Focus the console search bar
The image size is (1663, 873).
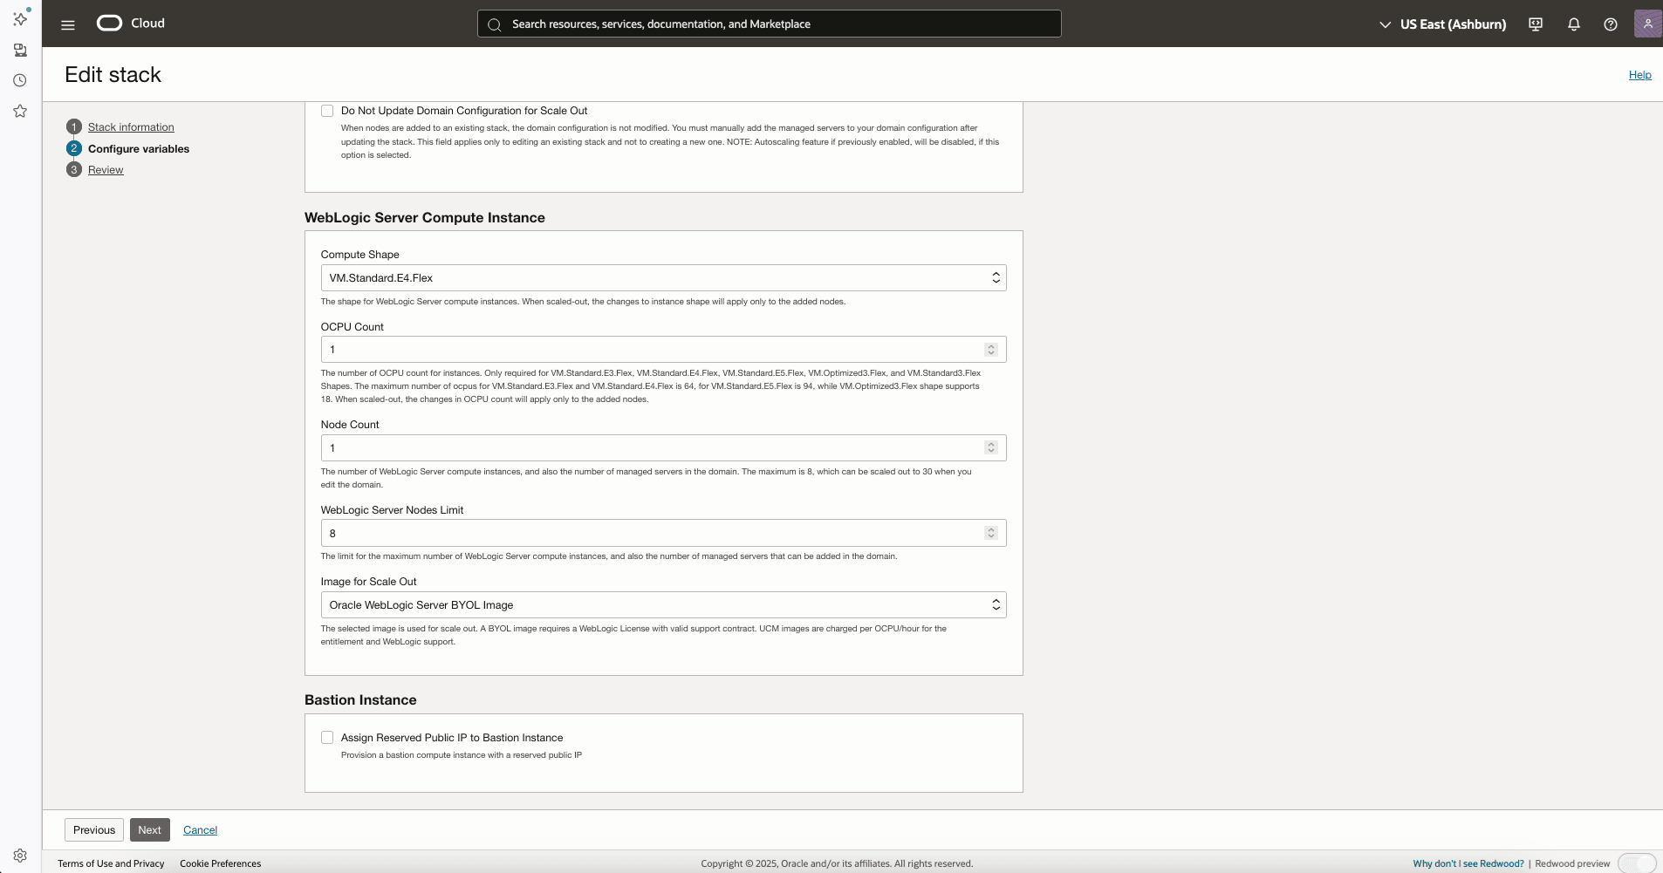pos(770,24)
